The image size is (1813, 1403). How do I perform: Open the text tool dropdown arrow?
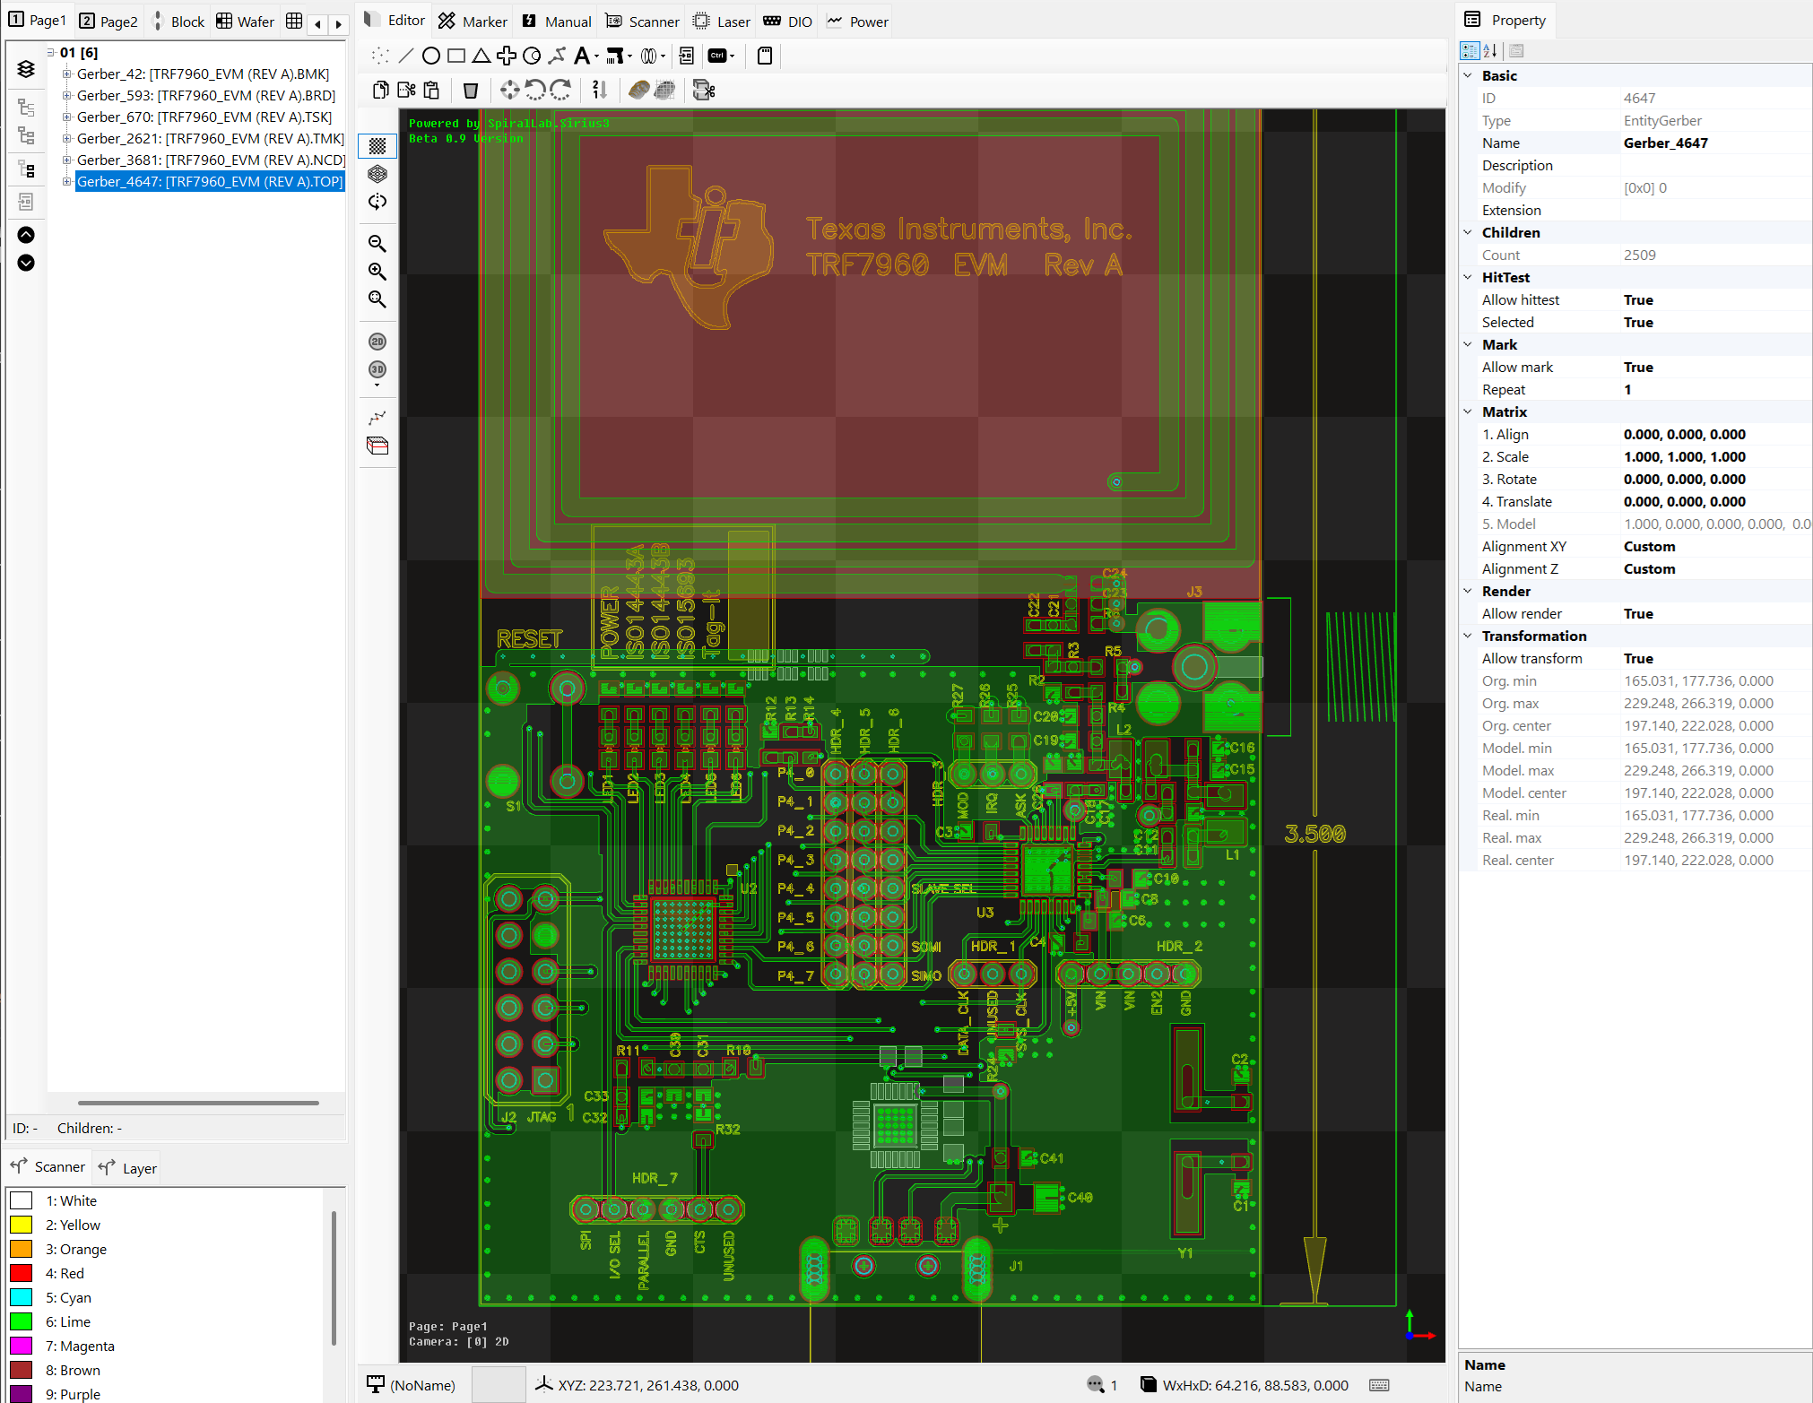tap(597, 57)
